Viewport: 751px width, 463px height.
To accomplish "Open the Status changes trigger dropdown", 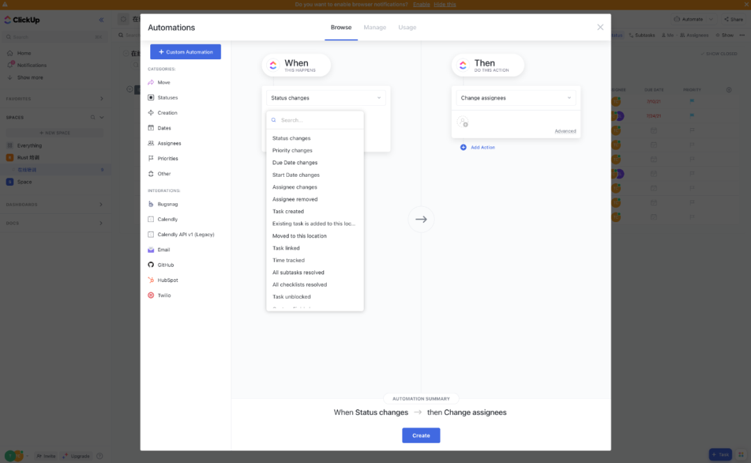I will 326,98.
